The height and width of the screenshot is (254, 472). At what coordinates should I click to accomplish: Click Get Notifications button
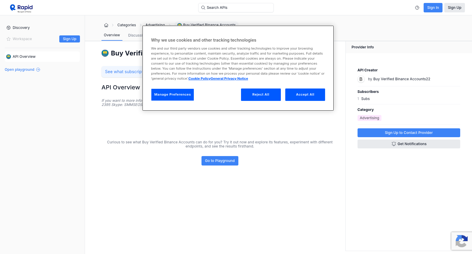[x=409, y=144]
